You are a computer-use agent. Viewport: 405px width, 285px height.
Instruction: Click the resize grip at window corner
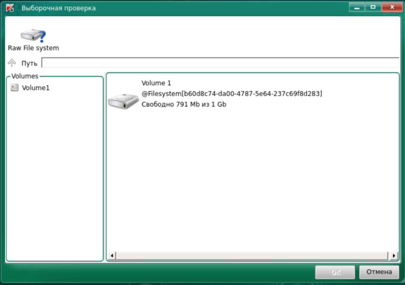(403, 282)
